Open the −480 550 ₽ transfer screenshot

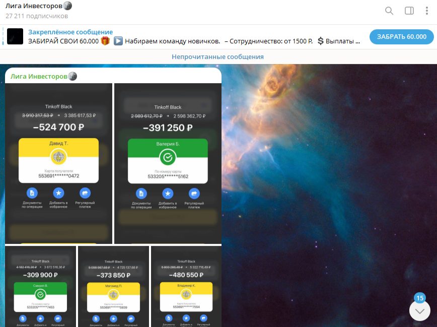(x=186, y=286)
